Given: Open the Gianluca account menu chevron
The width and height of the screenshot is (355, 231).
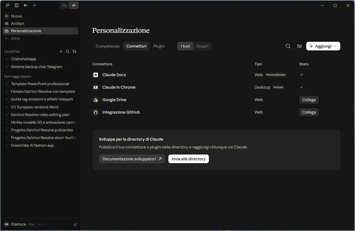Looking at the screenshot, I should click(40, 224).
